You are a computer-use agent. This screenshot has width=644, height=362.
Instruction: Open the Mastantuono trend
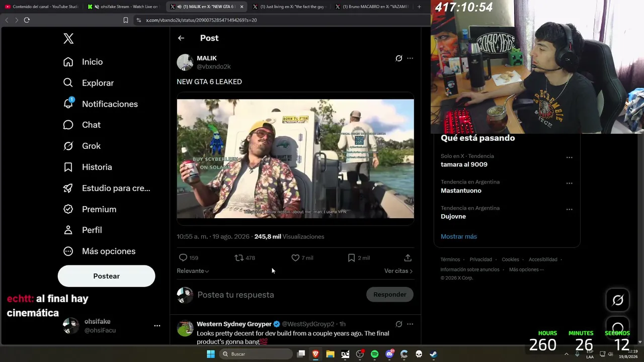(461, 191)
